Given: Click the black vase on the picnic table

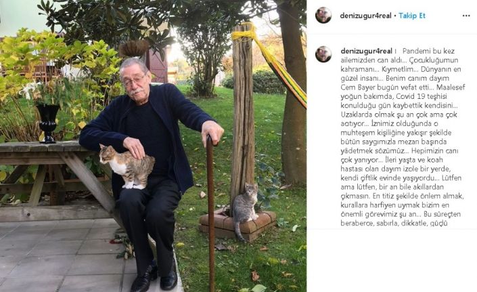Looking at the screenshot, I should click(48, 123).
